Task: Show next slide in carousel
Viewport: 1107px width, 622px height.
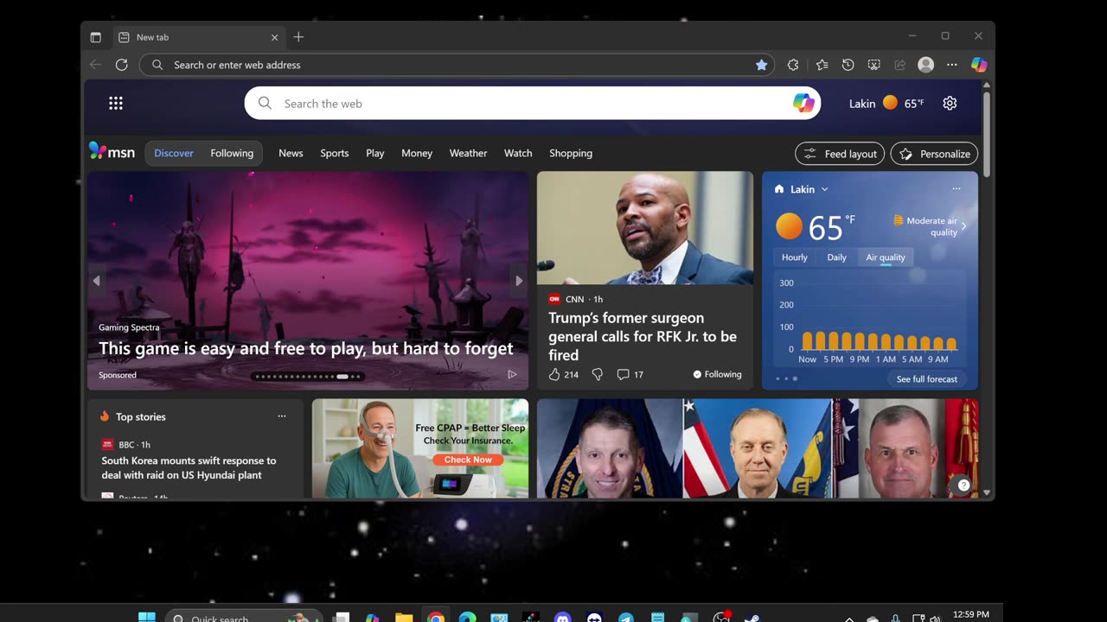Action: coord(519,281)
